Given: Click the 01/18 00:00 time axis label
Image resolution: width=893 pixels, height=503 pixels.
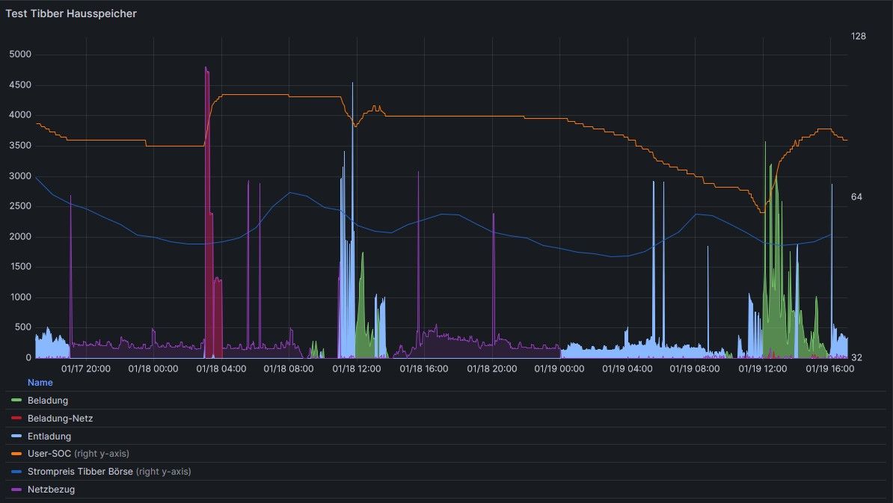Looking at the screenshot, I should click(x=153, y=368).
